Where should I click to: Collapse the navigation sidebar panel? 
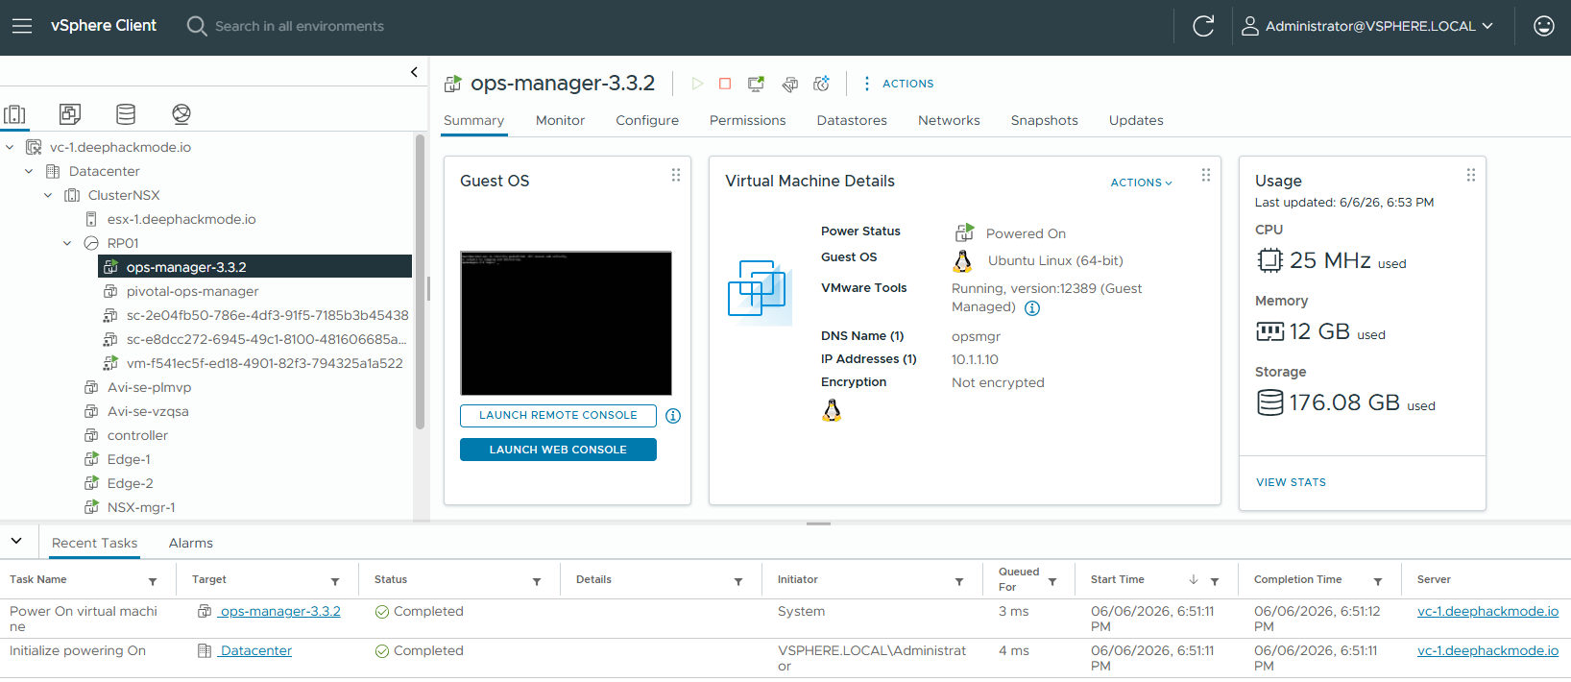(x=414, y=72)
